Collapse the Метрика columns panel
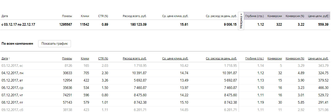Viewport: 333px width, 112px height. [241, 21]
